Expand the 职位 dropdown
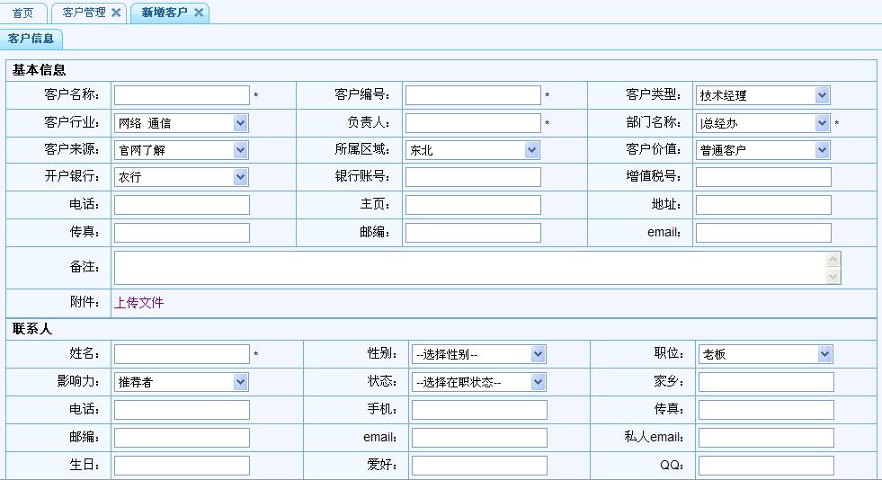Viewport: 882px width, 480px height. (766, 354)
